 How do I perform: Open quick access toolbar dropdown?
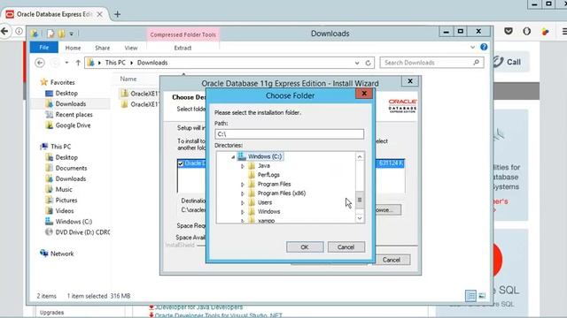point(72,34)
